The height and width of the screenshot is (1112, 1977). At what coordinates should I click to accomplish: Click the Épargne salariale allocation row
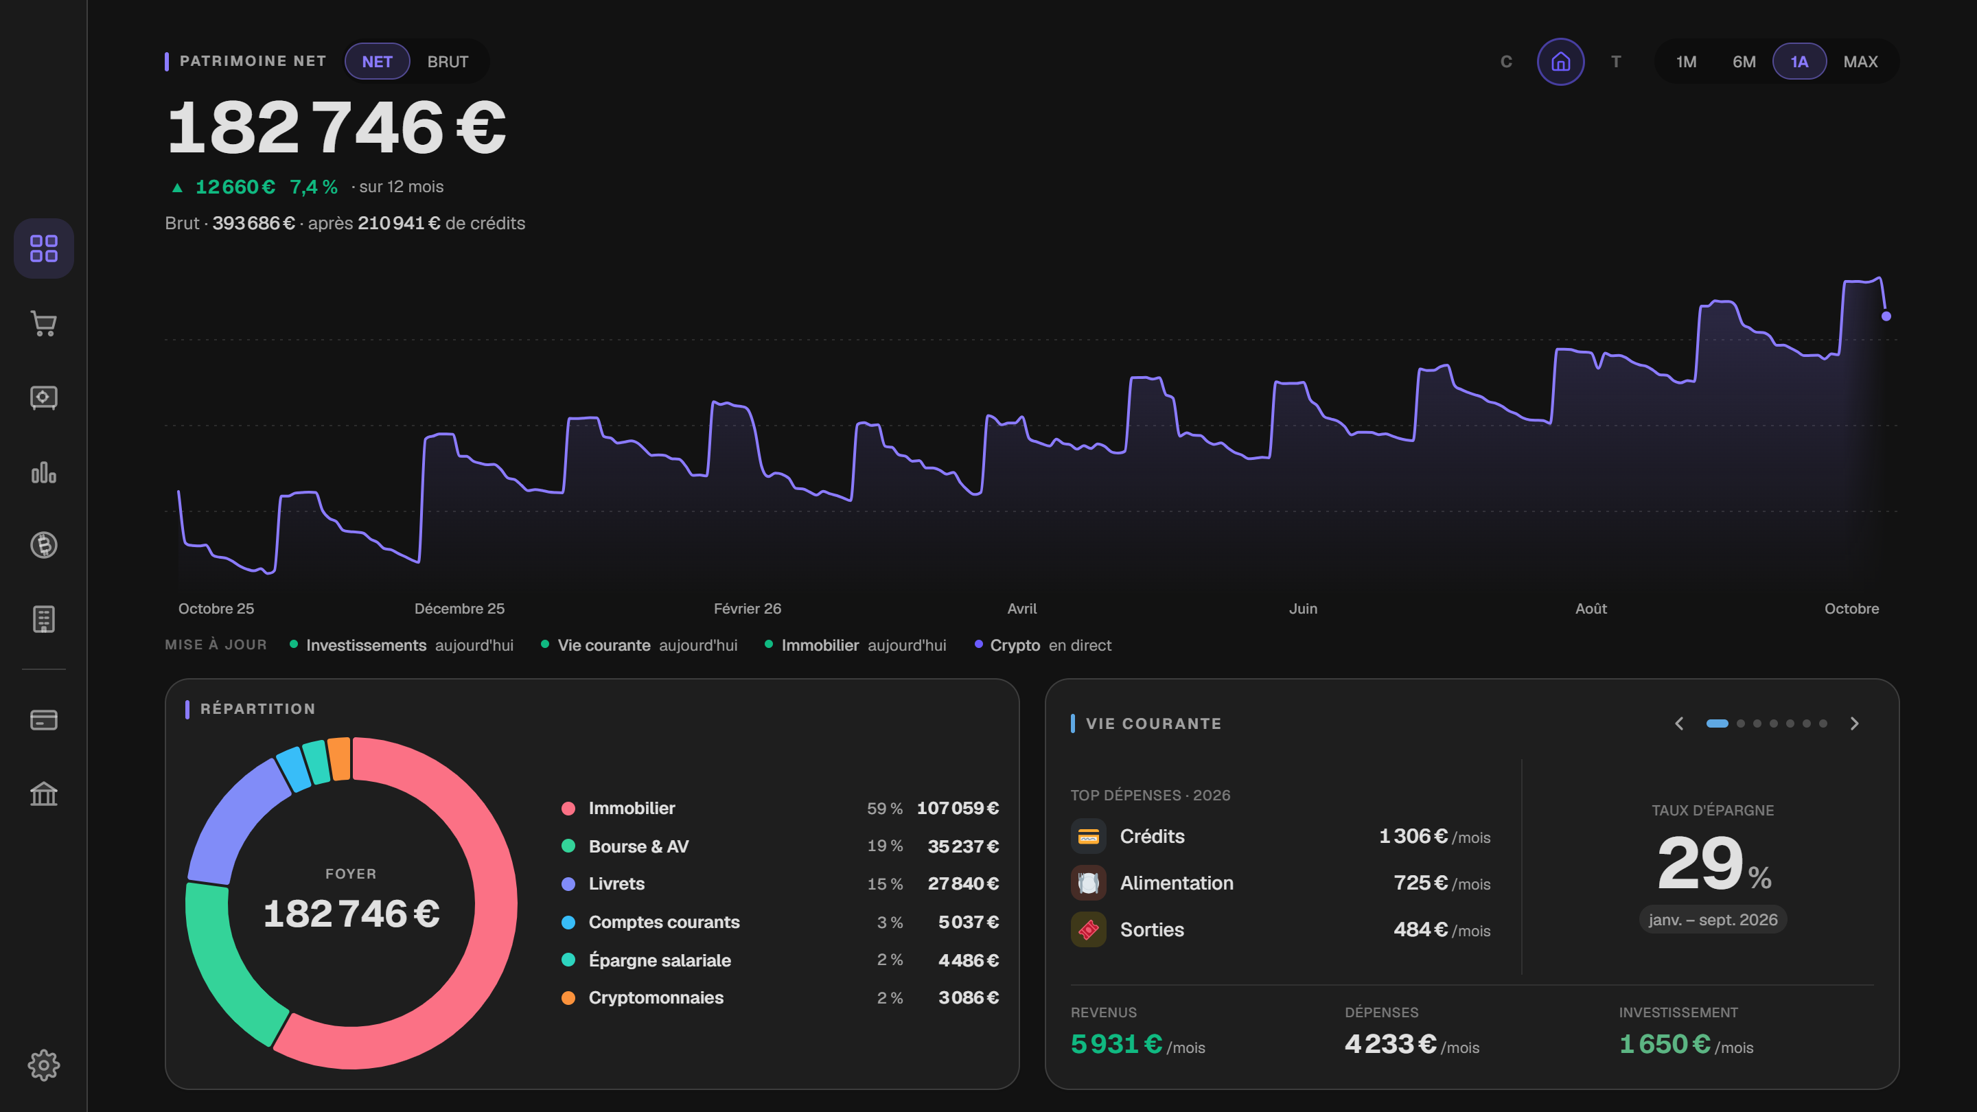(780, 960)
